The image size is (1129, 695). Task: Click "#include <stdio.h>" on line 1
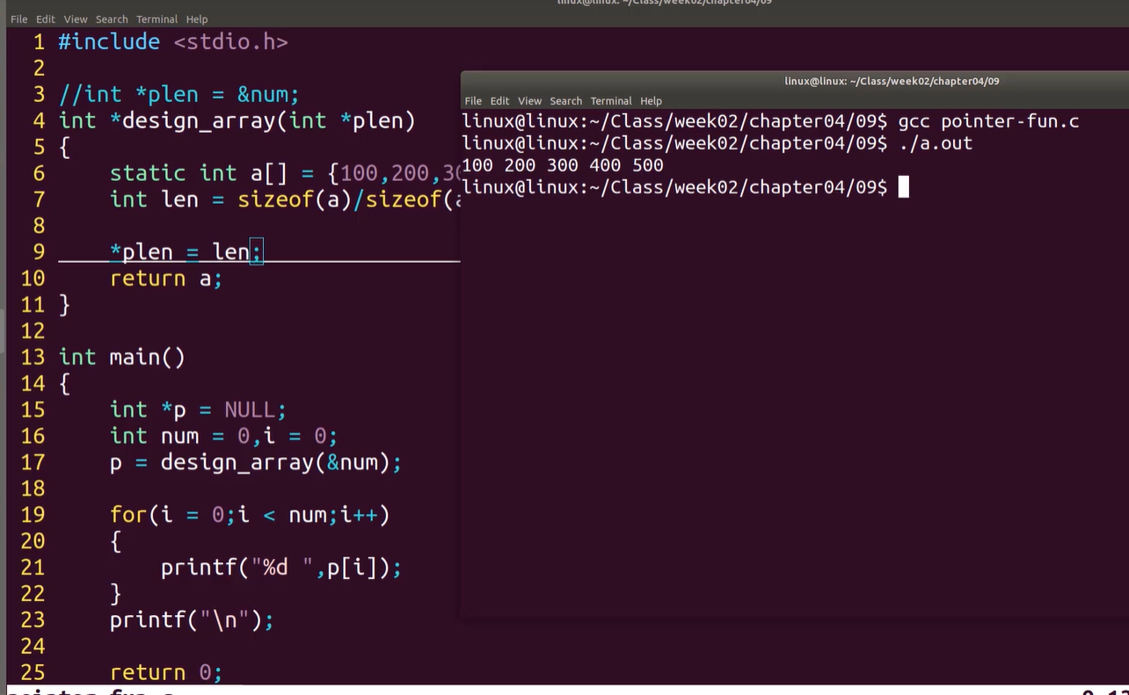point(173,41)
